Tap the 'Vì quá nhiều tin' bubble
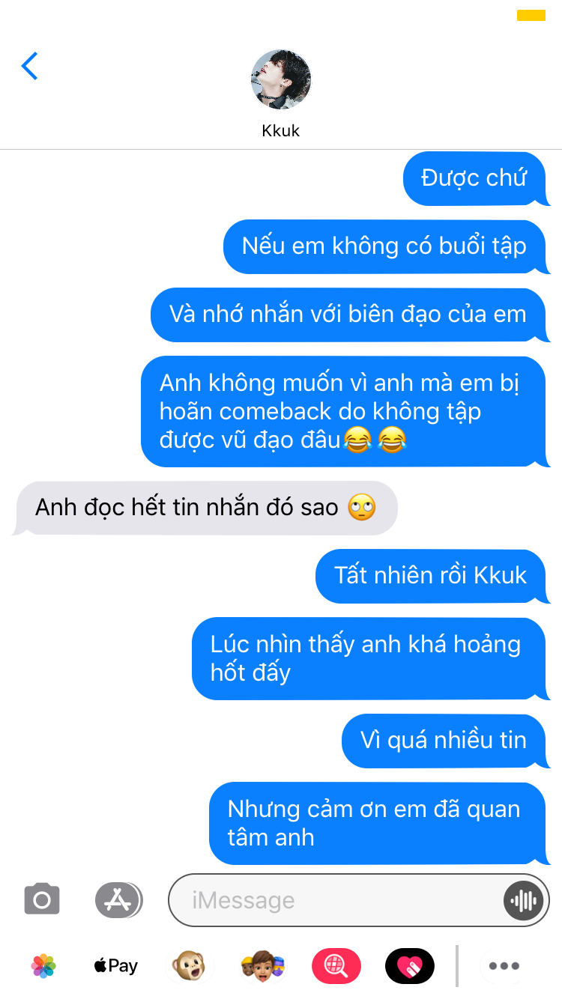 pyautogui.click(x=445, y=741)
